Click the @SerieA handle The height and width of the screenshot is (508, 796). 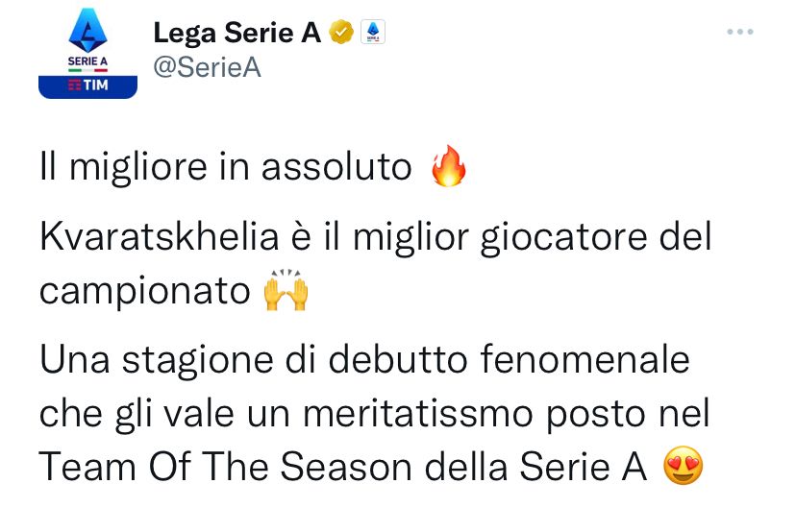(207, 67)
